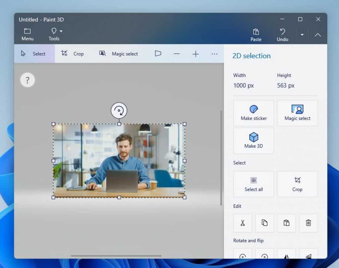This screenshot has height=268, width=339.
Task: Click the Select all button
Action: click(x=254, y=184)
